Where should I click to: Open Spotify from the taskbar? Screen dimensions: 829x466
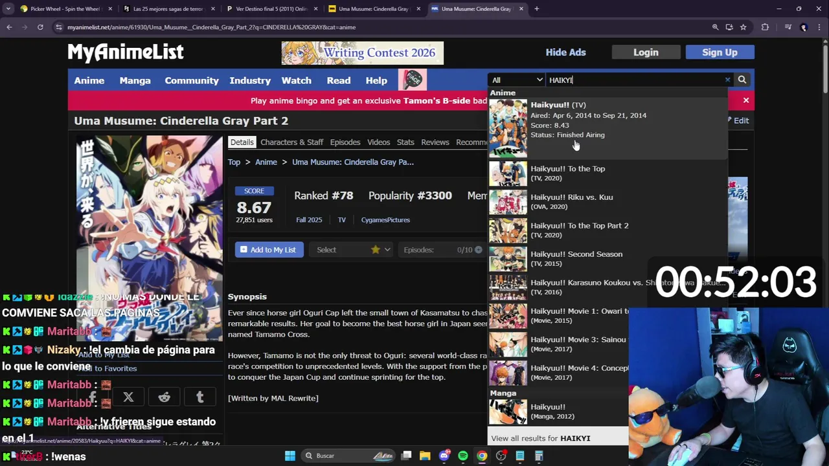tap(462, 456)
